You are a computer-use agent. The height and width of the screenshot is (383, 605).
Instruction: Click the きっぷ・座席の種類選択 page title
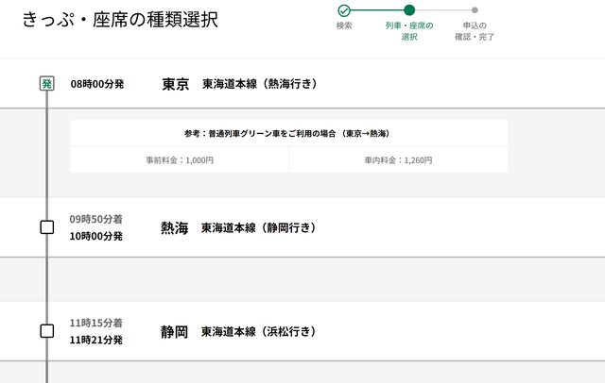[120, 20]
